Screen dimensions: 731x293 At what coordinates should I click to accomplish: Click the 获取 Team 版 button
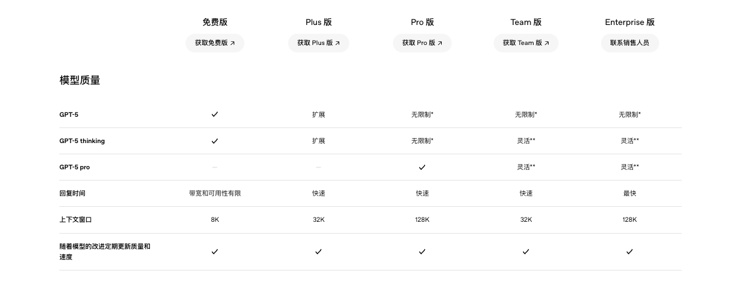[525, 43]
